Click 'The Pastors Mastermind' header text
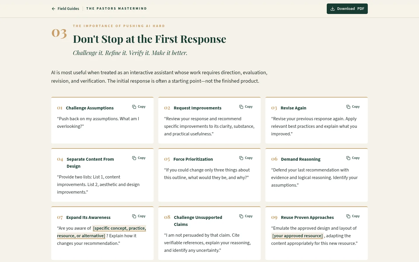Screen dimensions: 419x262 coord(116,9)
